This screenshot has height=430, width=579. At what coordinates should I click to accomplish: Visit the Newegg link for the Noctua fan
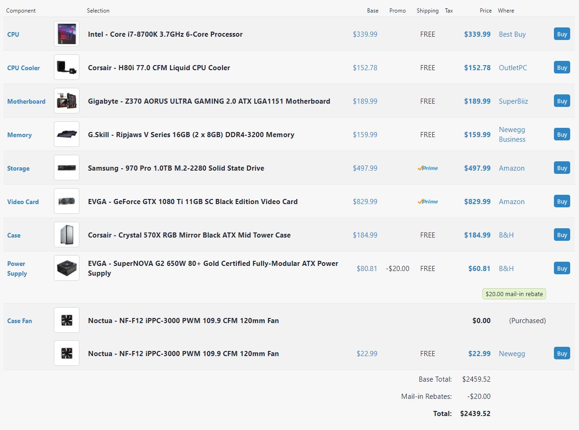point(512,353)
